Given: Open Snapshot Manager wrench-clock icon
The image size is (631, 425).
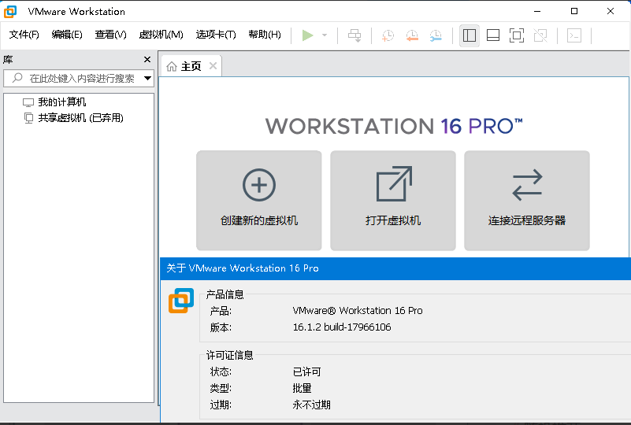Looking at the screenshot, I should [436, 35].
